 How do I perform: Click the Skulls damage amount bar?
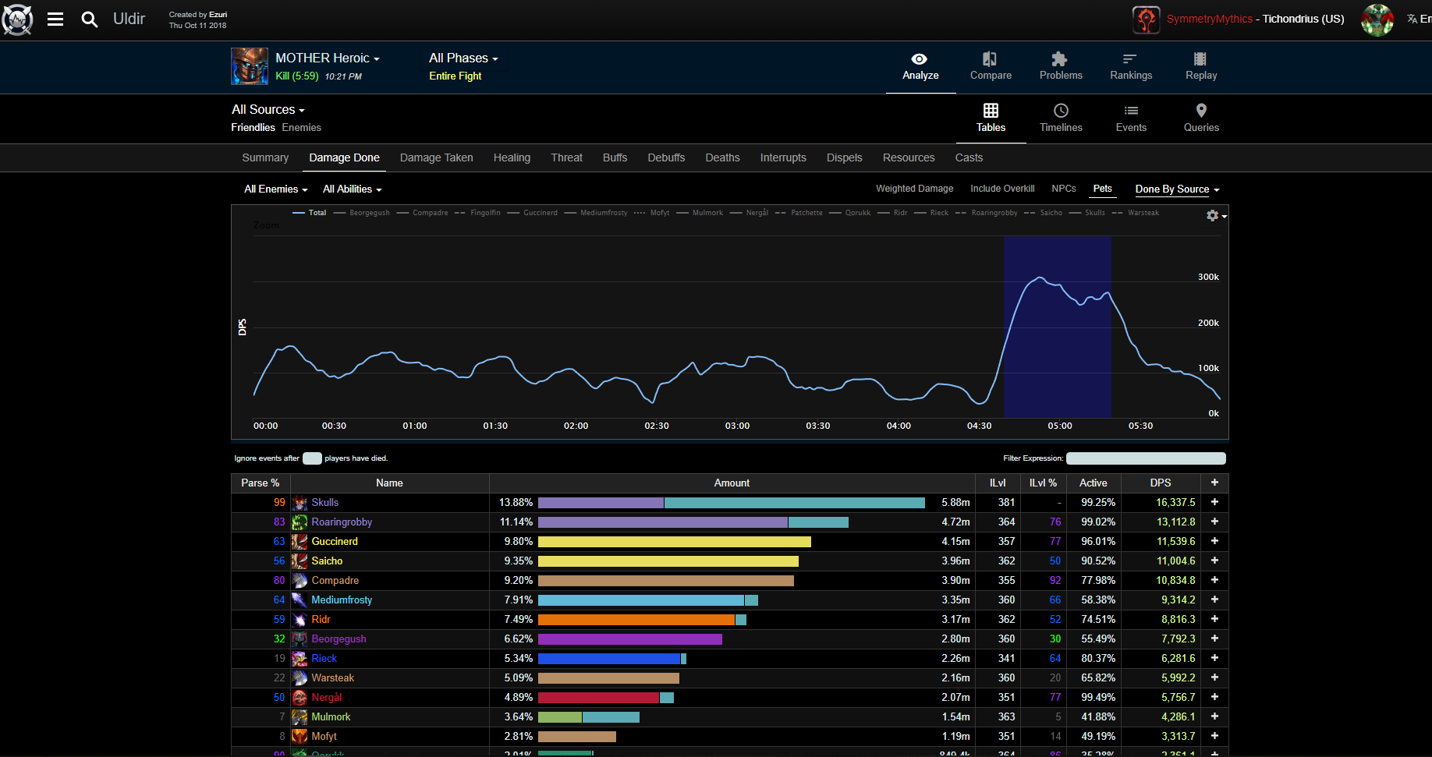click(732, 503)
